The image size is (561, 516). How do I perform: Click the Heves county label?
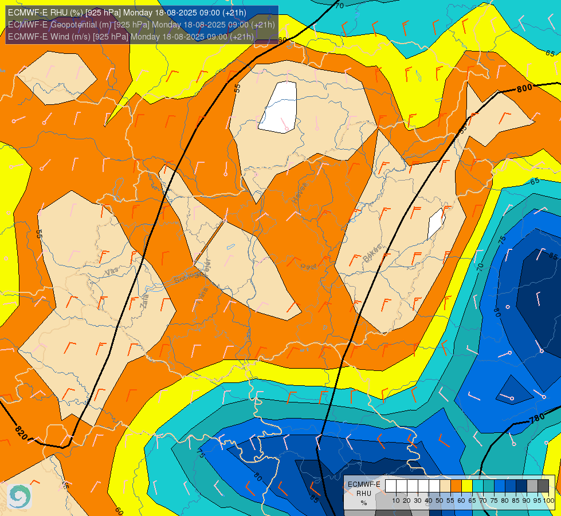click(x=300, y=193)
